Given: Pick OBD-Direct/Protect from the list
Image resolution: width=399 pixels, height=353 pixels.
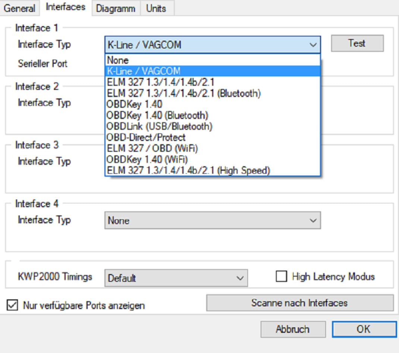Looking at the screenshot, I should click(213, 137).
